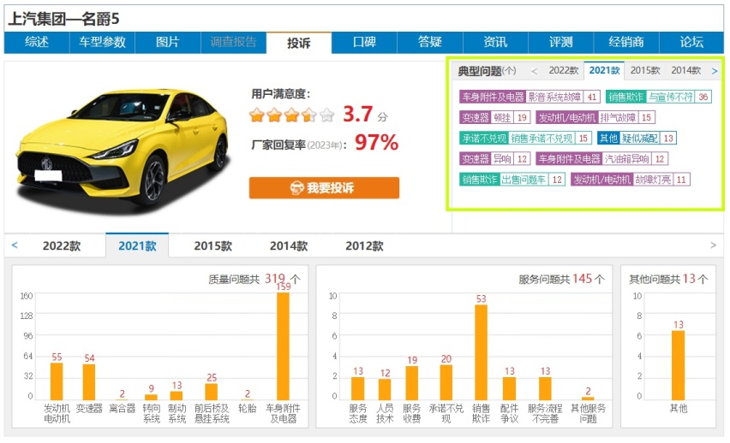Click the 与宣传不符 36 issue tag
This screenshot has width=730, height=443.
[659, 97]
